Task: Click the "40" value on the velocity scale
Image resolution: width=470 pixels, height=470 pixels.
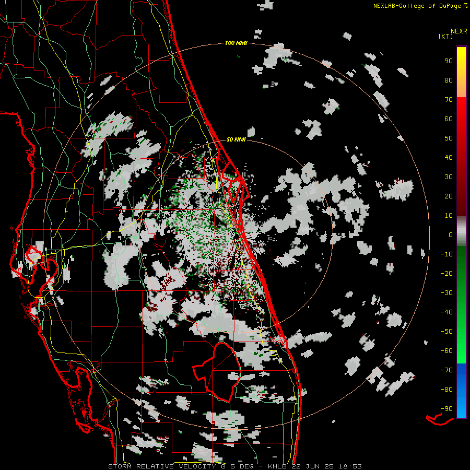Action: (x=449, y=157)
